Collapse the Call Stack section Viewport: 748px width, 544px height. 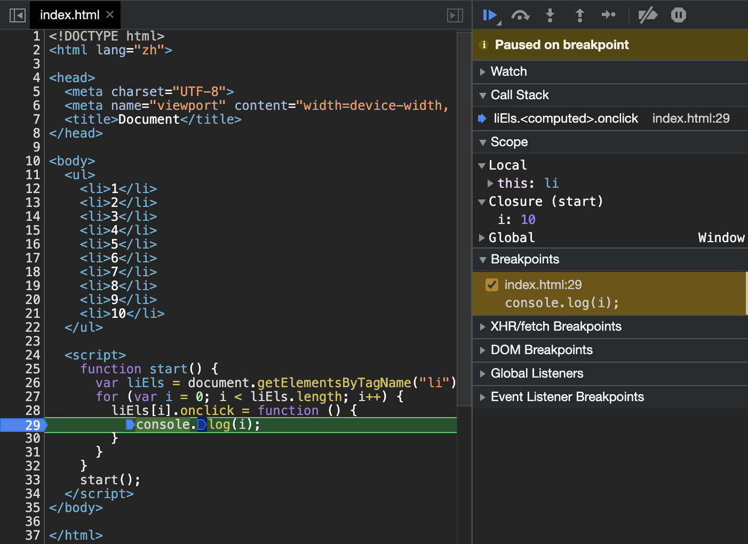coord(482,95)
